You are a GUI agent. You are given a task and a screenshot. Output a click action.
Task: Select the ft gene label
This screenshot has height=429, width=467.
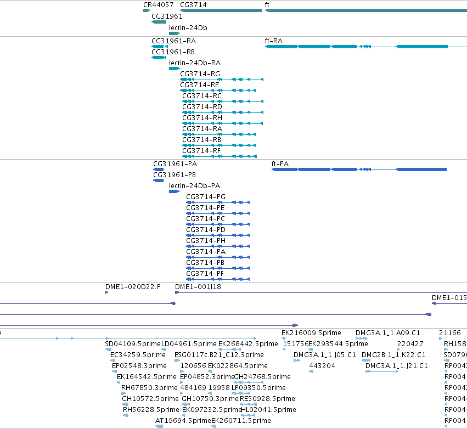point(267,5)
